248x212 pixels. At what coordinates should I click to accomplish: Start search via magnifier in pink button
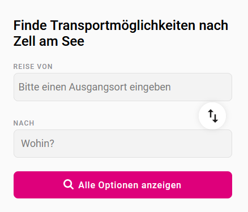coord(69,184)
